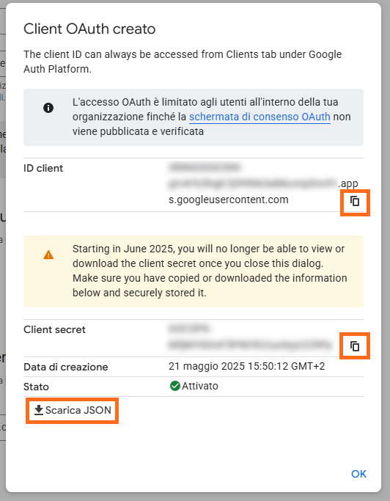Click the blurred Client secret value

[251, 337]
